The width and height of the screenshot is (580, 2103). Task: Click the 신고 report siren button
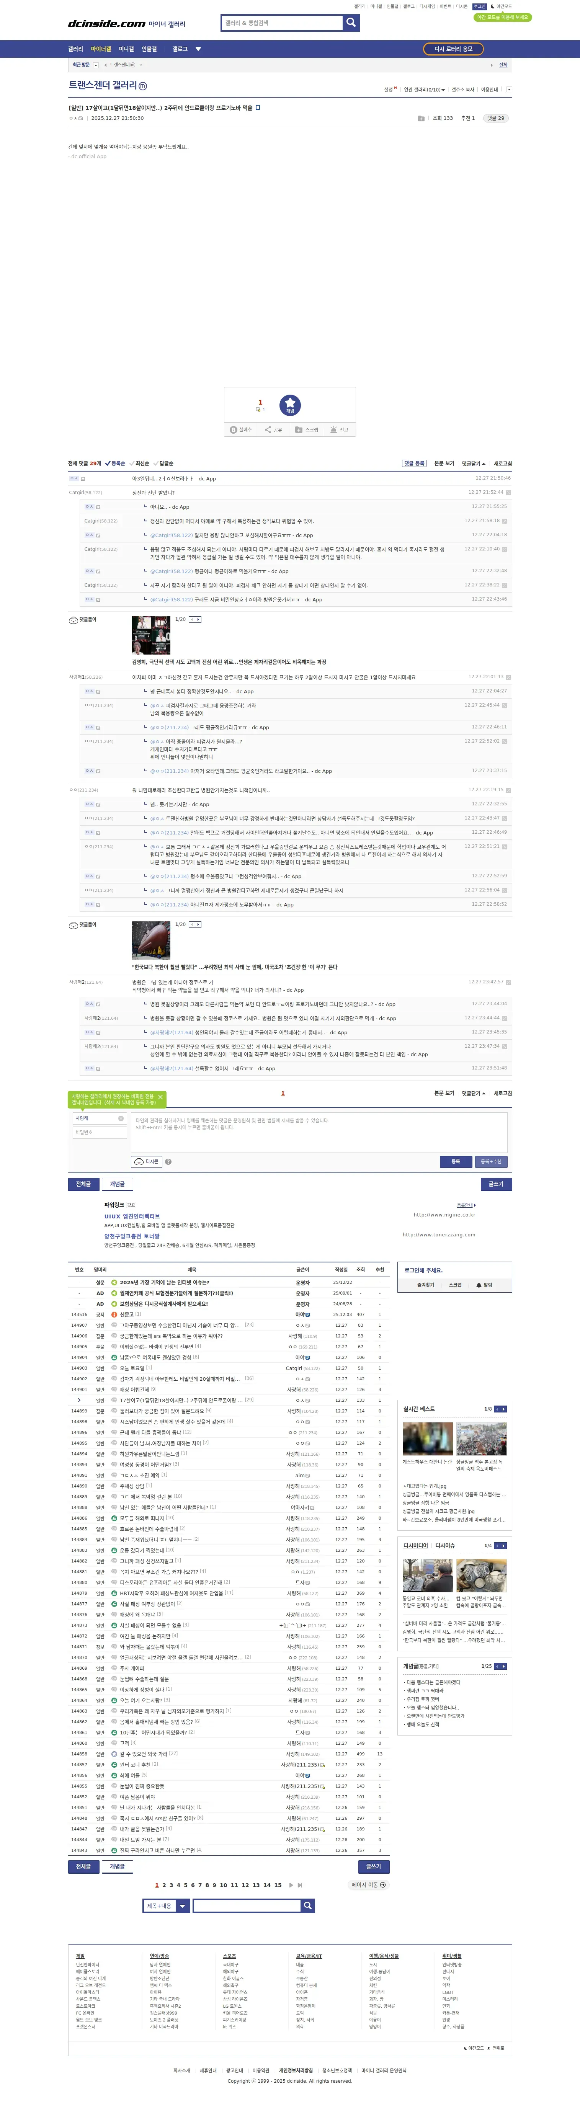pos(339,429)
